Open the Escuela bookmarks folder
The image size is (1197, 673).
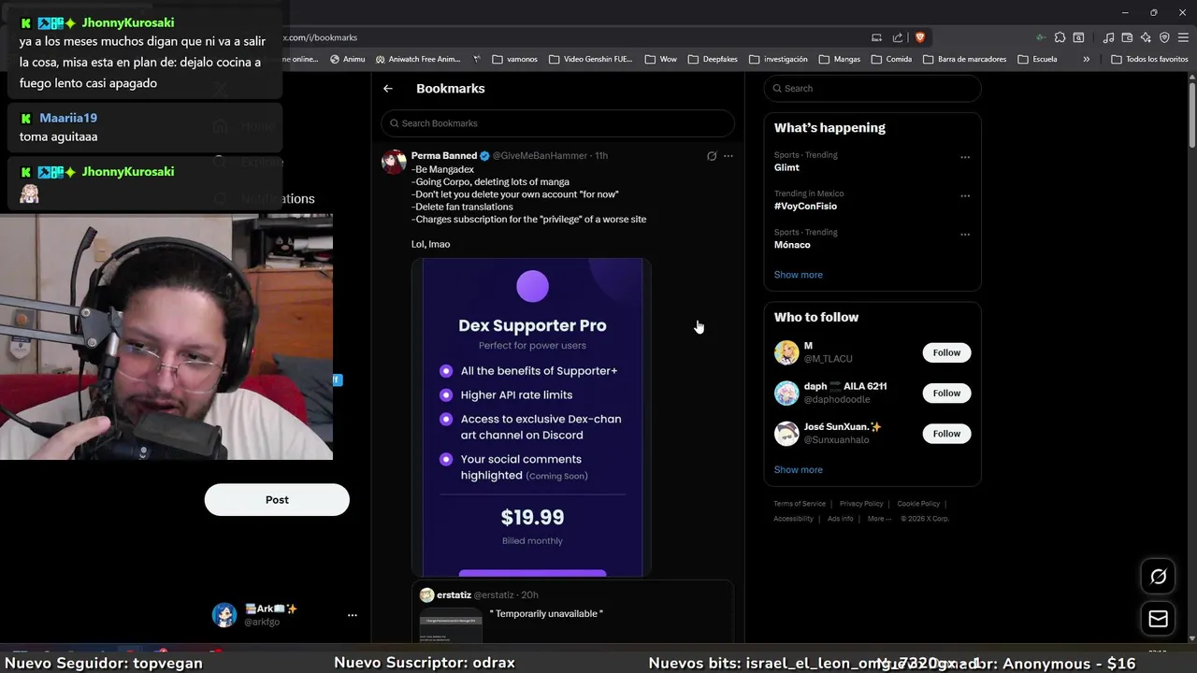tap(1037, 59)
